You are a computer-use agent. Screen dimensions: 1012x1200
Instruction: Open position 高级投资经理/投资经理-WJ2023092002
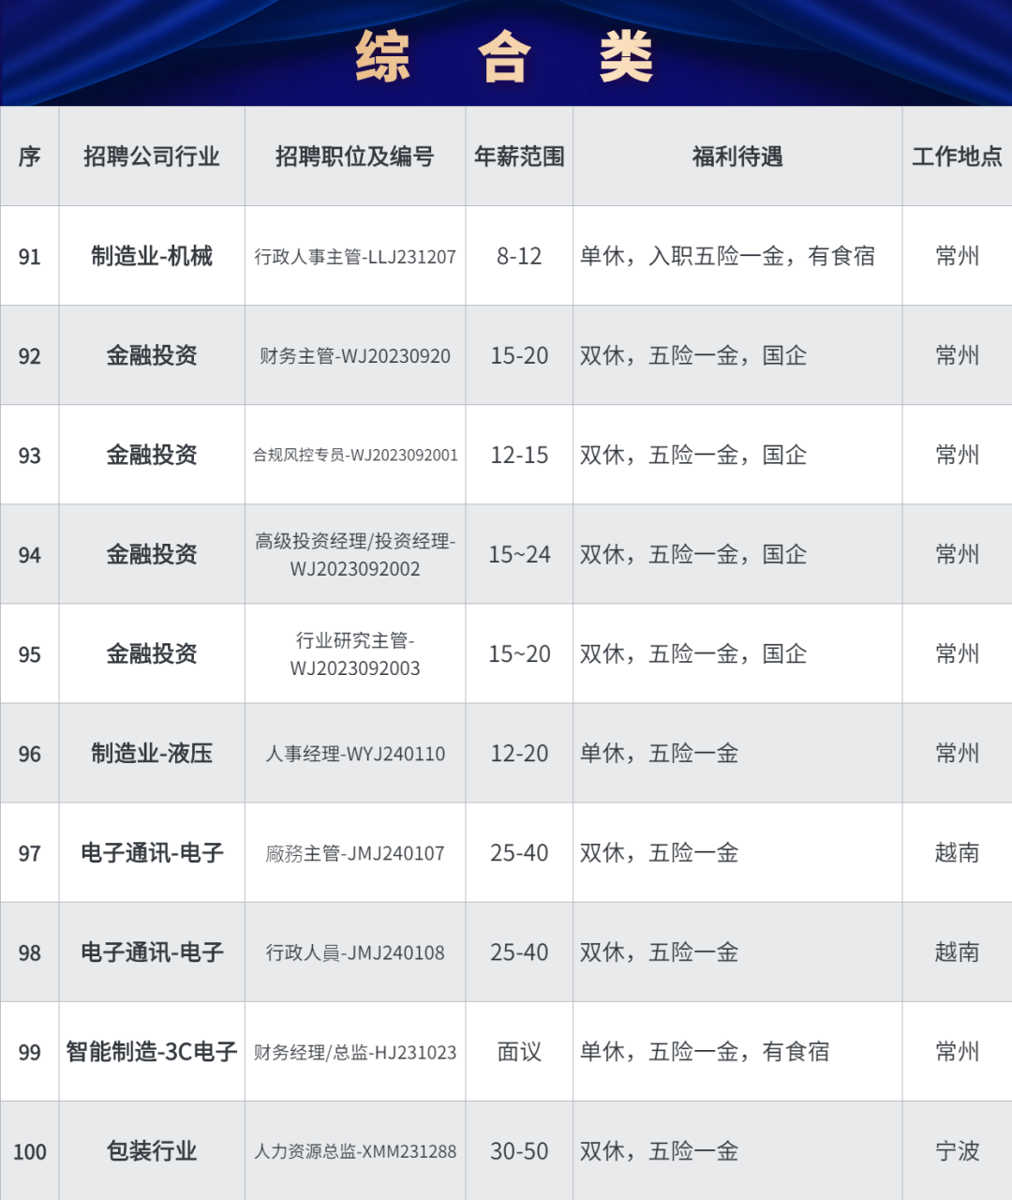[355, 555]
